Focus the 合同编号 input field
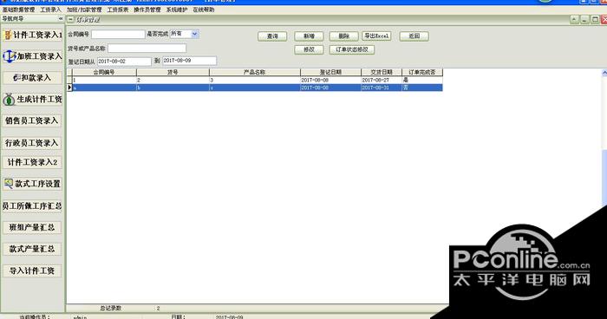This screenshot has width=607, height=319. pyautogui.click(x=118, y=35)
